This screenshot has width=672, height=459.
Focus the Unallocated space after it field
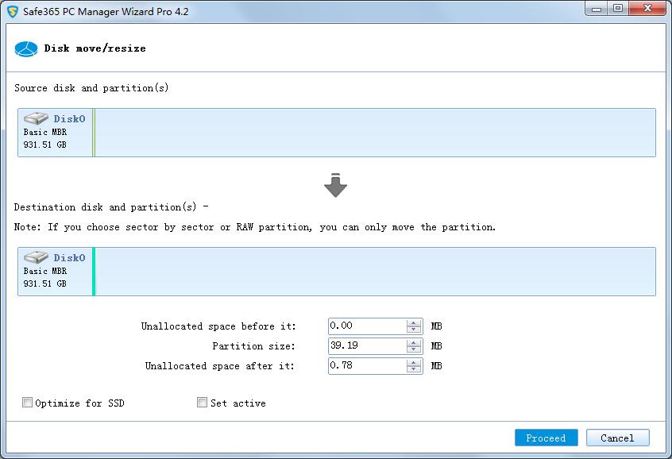click(x=367, y=366)
